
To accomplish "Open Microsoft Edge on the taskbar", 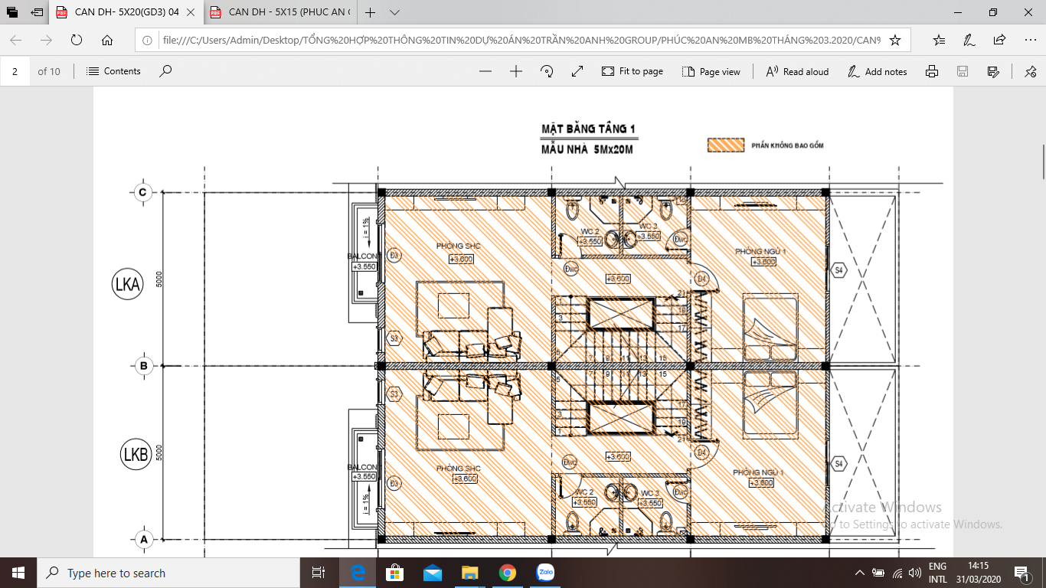I will tap(358, 573).
